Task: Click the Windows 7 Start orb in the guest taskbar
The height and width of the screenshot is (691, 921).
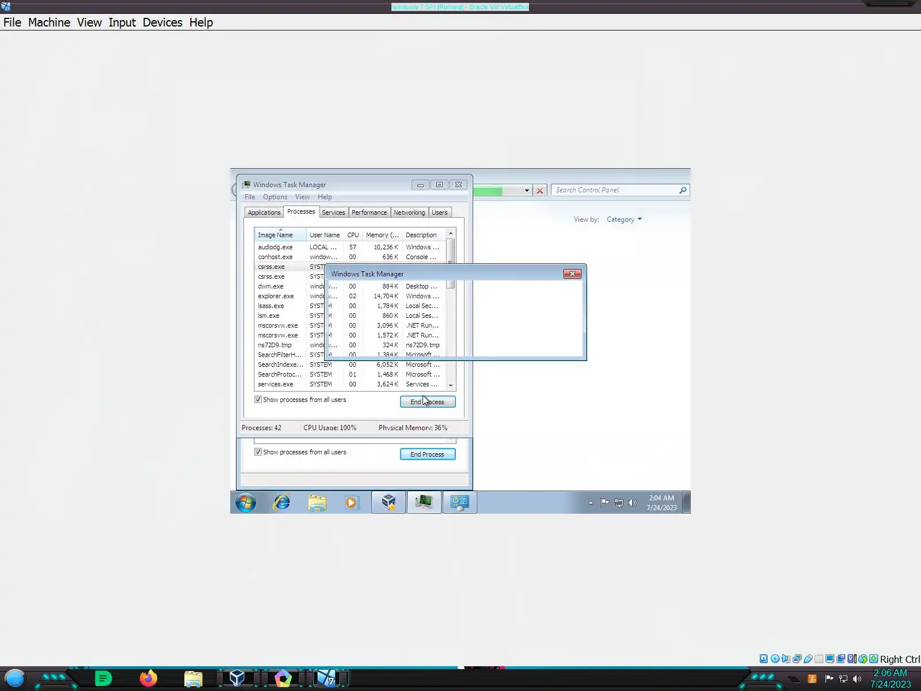Action: pyautogui.click(x=246, y=503)
